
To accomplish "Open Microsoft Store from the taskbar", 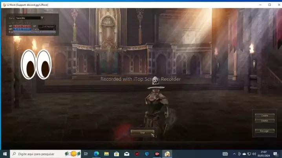I will click(117, 154).
